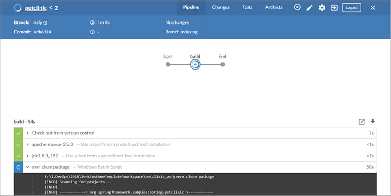Expand the Check out from version control step

(x=27, y=133)
